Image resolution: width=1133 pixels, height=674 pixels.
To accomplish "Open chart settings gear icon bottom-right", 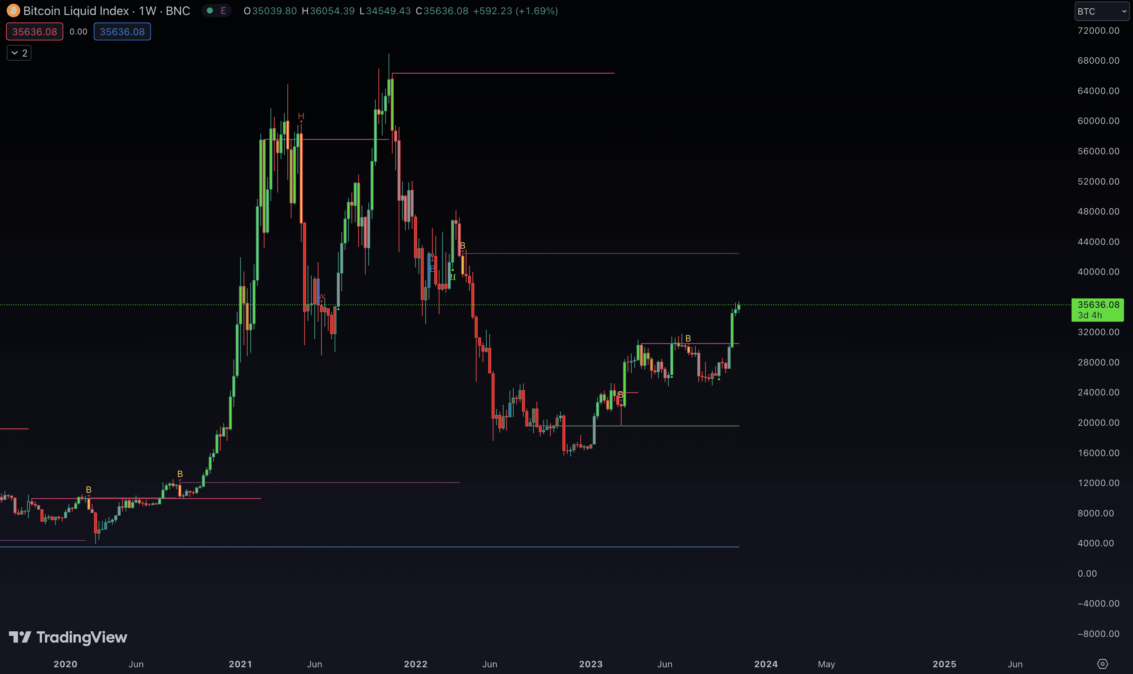I will [x=1102, y=664].
